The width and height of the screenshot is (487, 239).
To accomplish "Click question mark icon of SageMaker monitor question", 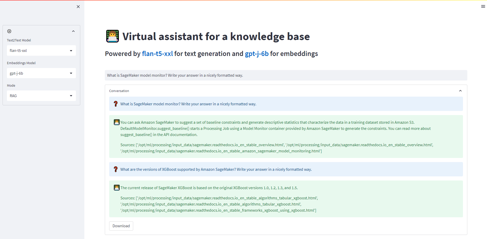I will (x=116, y=104).
